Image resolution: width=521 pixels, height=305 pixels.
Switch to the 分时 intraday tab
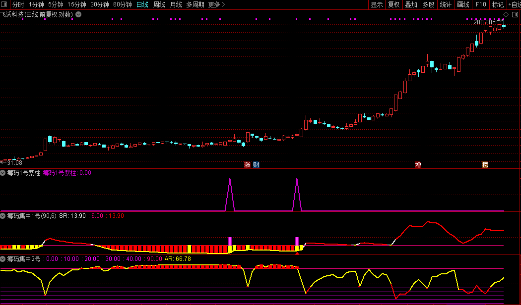point(18,5)
